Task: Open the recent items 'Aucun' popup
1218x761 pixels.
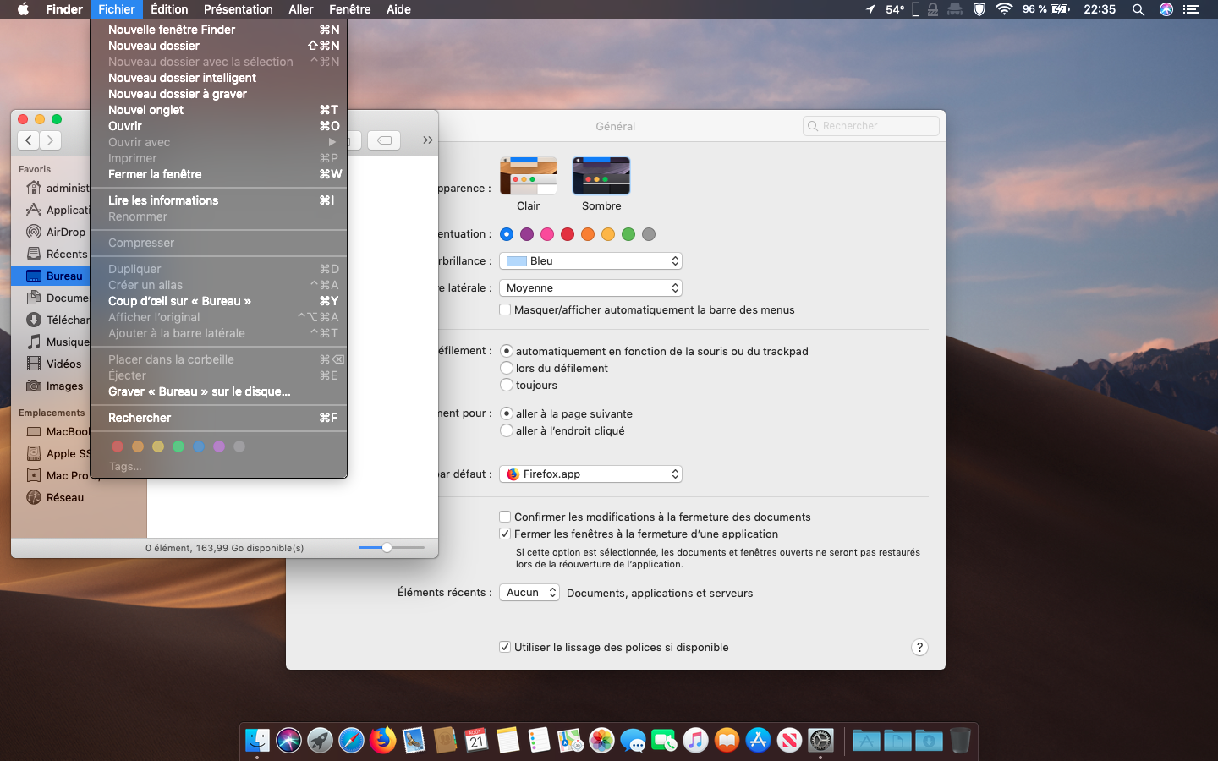Action: pos(529,593)
